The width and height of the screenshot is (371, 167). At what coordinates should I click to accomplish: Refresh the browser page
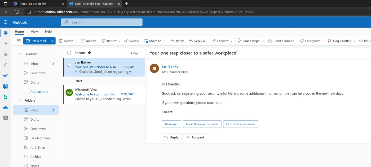click(x=17, y=12)
